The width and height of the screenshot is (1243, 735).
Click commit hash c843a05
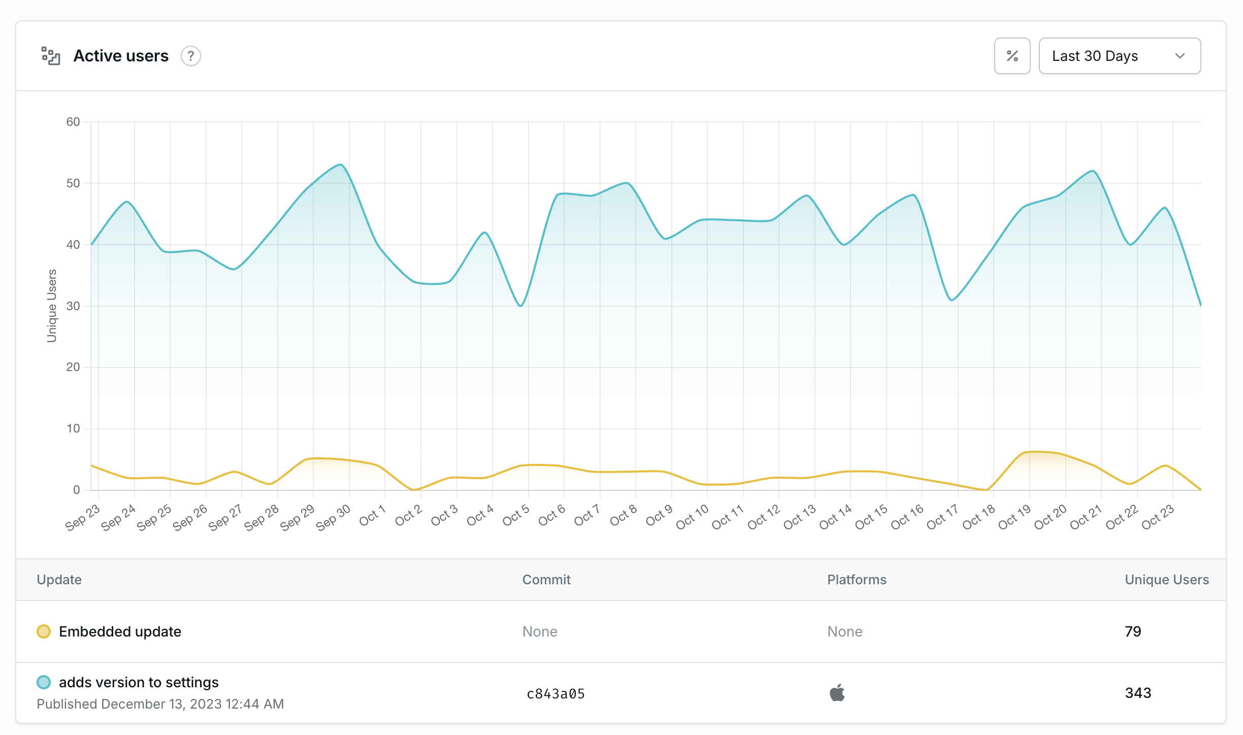coord(555,693)
